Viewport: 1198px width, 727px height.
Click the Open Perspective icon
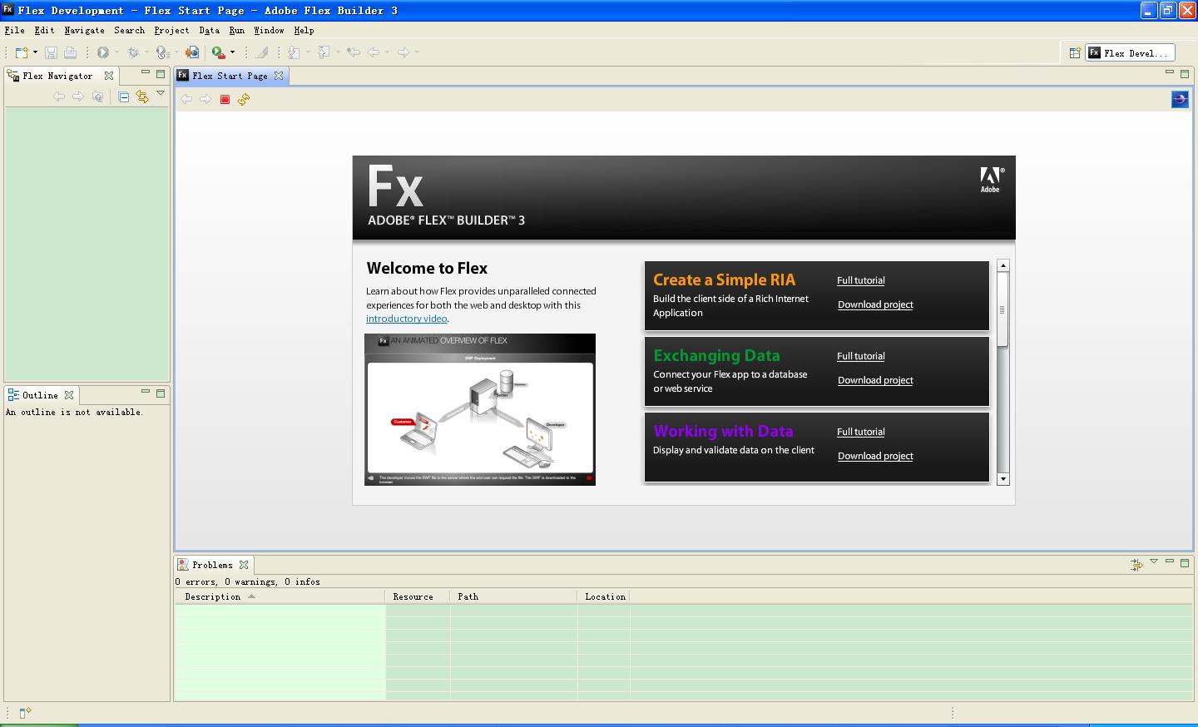[x=1075, y=52]
